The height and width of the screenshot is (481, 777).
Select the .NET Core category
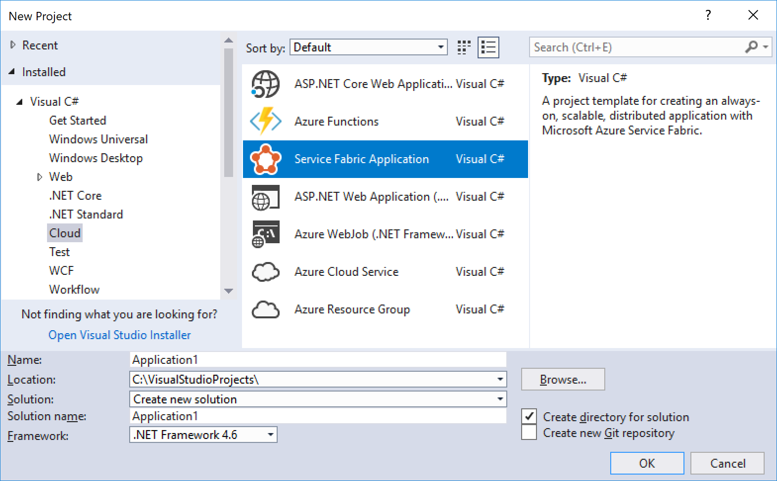[x=75, y=196]
